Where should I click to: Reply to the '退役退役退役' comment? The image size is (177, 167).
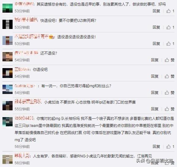156,43
